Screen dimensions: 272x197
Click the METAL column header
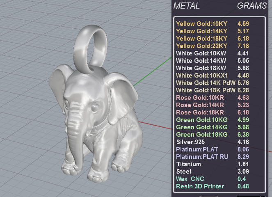pyautogui.click(x=187, y=6)
